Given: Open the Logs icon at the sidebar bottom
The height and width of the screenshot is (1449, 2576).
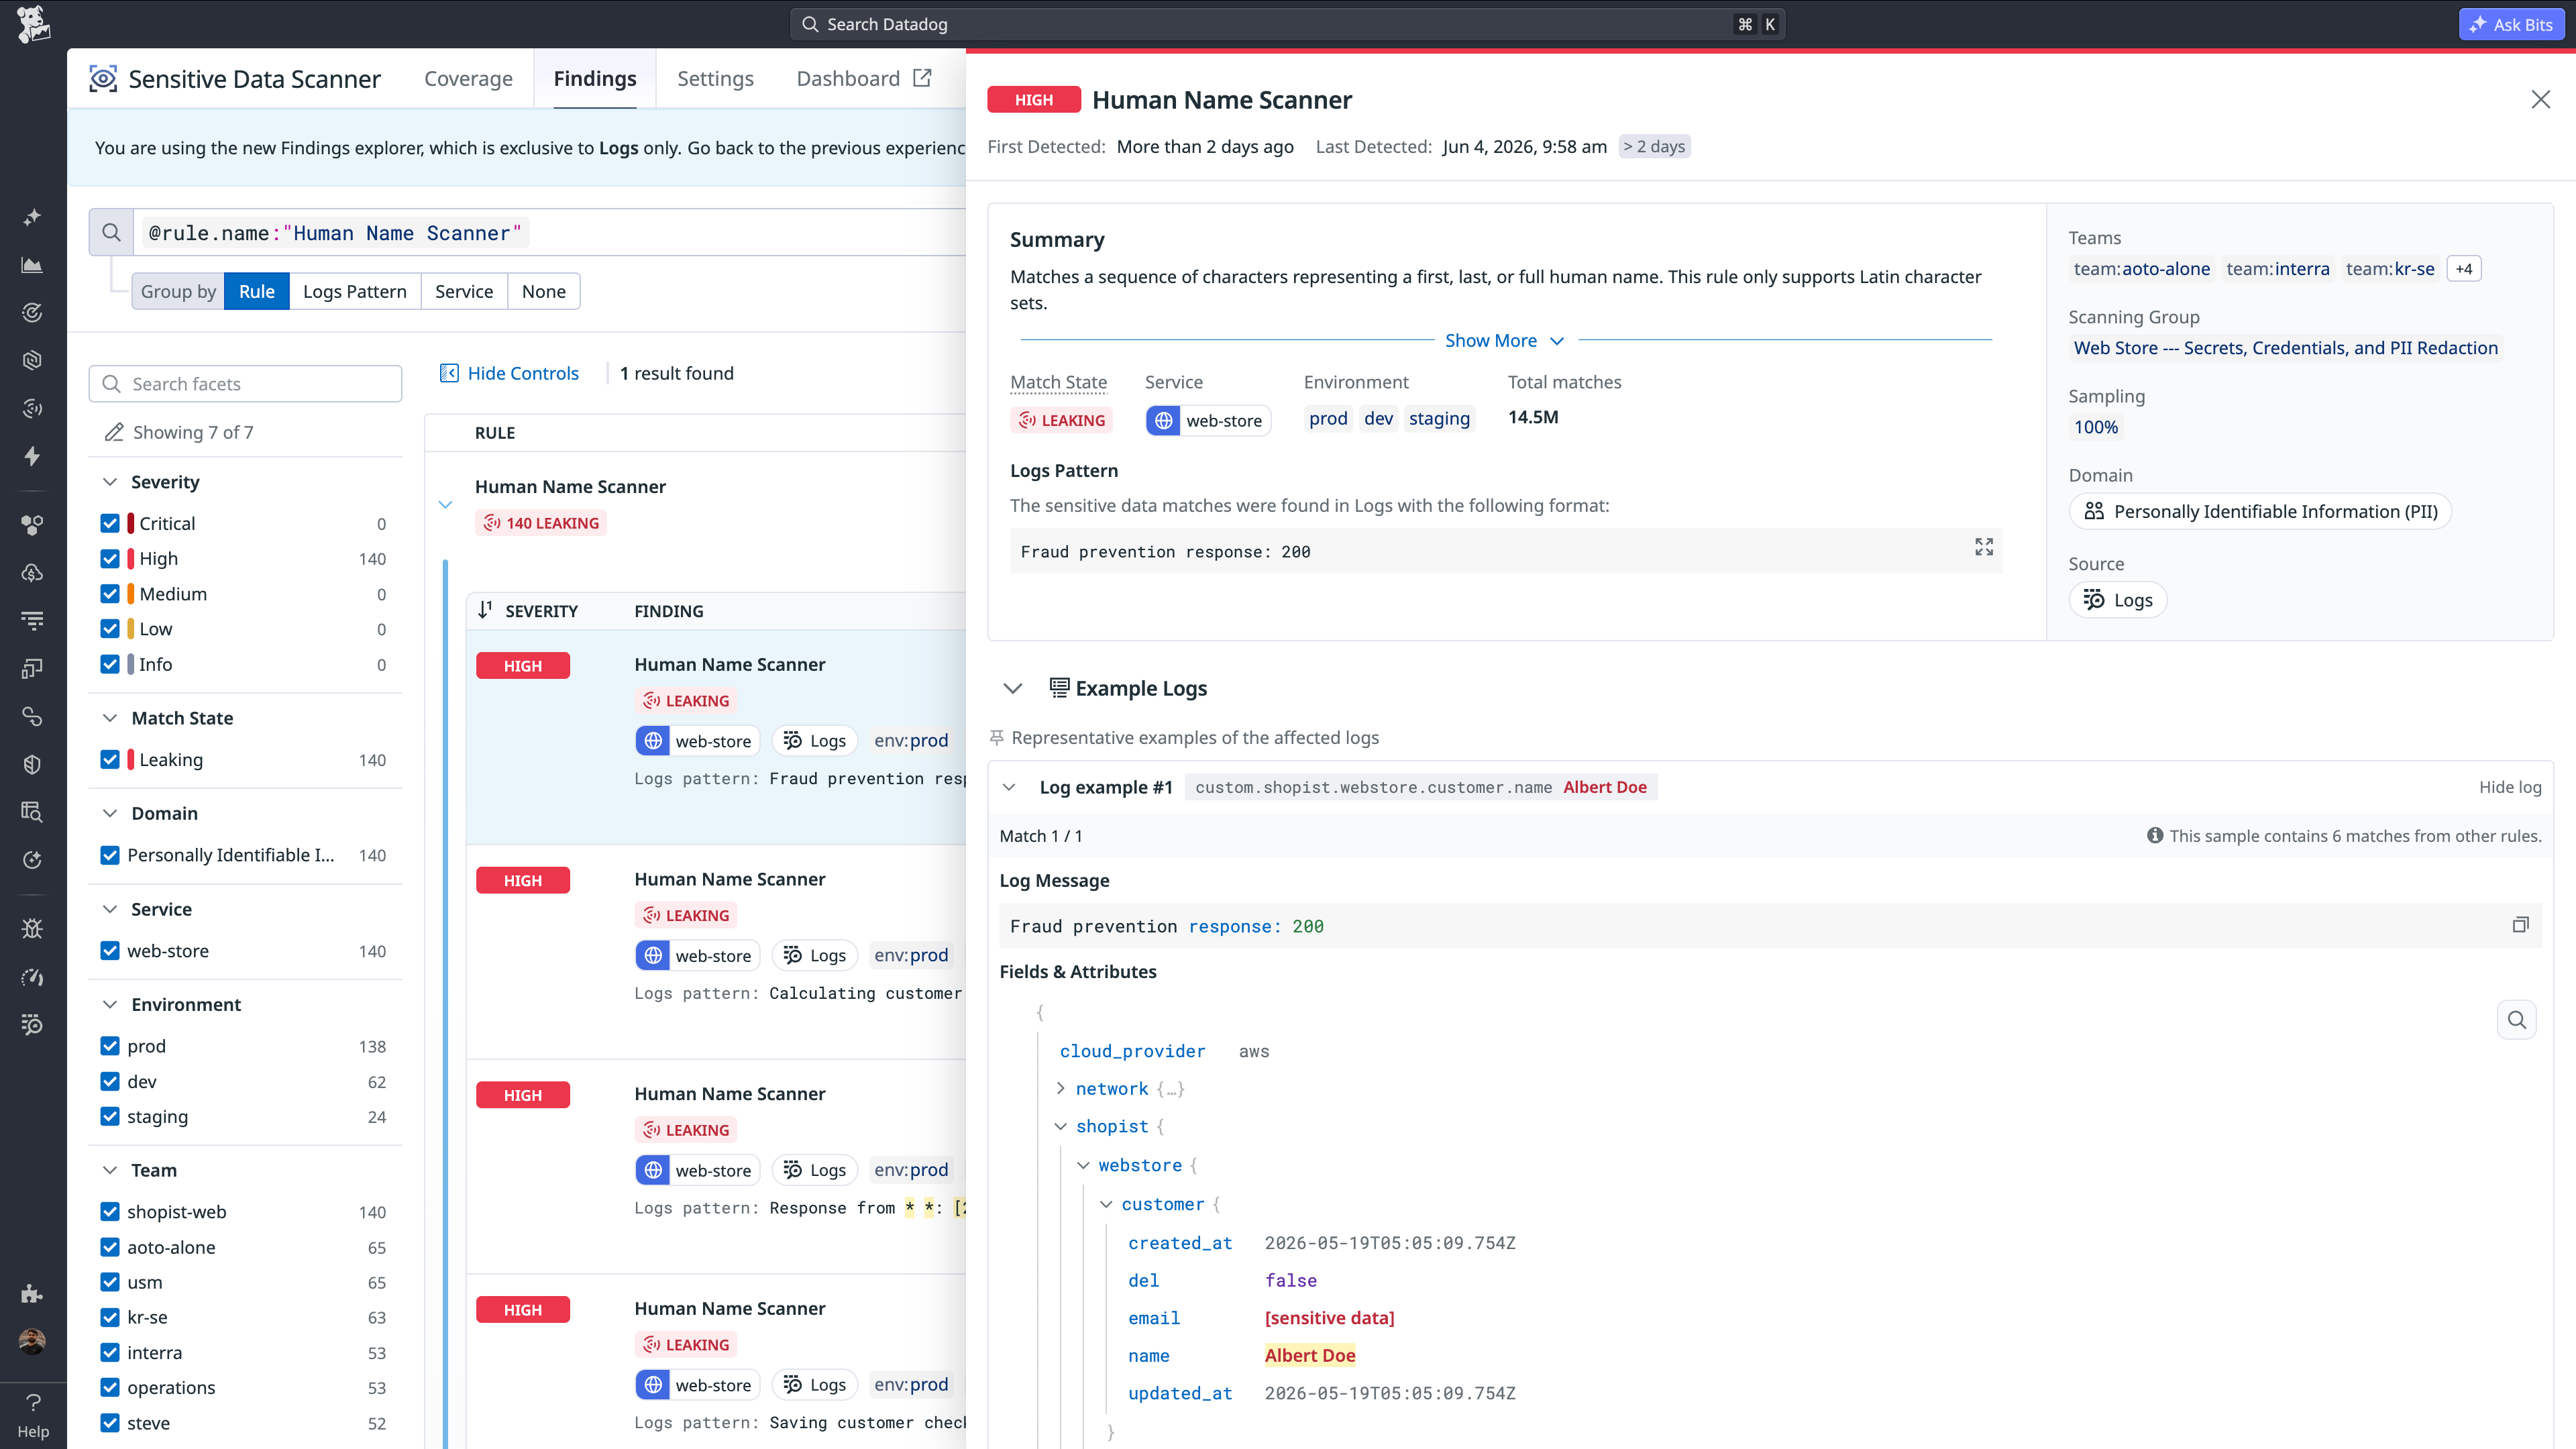Looking at the screenshot, I should [33, 1024].
